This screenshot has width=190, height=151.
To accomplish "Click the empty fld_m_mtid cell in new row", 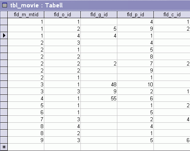I will [26, 147].
